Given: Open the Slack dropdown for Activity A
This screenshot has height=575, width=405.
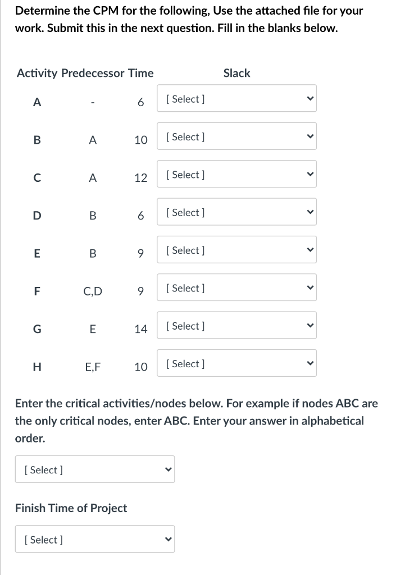Looking at the screenshot, I should coord(236,98).
